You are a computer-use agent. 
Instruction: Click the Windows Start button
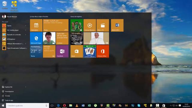point(3,105)
